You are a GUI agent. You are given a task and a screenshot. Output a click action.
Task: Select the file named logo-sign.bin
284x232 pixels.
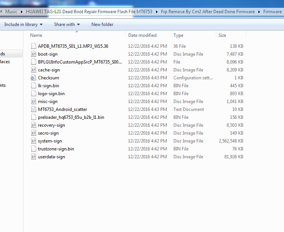pyautogui.click(x=51, y=94)
